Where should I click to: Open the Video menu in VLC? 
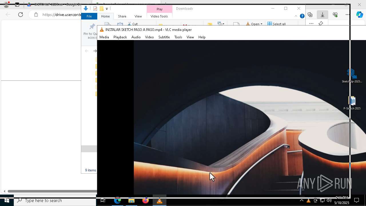(149, 37)
